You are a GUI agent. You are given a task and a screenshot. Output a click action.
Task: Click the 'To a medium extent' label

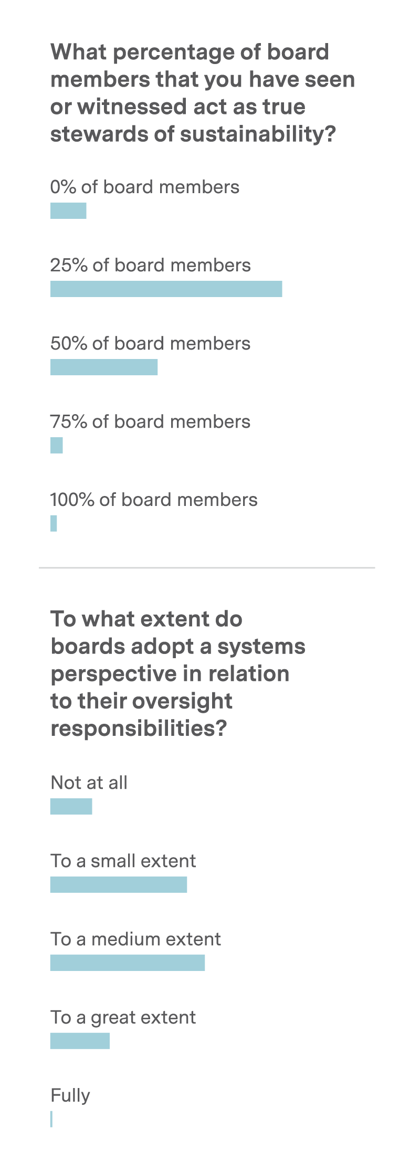click(136, 939)
